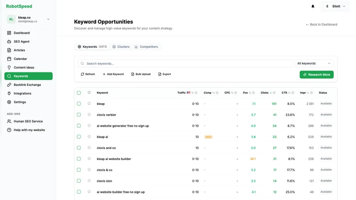Click the Impr column info icon
Screen dimensions: 356x200
(x=311, y=93)
